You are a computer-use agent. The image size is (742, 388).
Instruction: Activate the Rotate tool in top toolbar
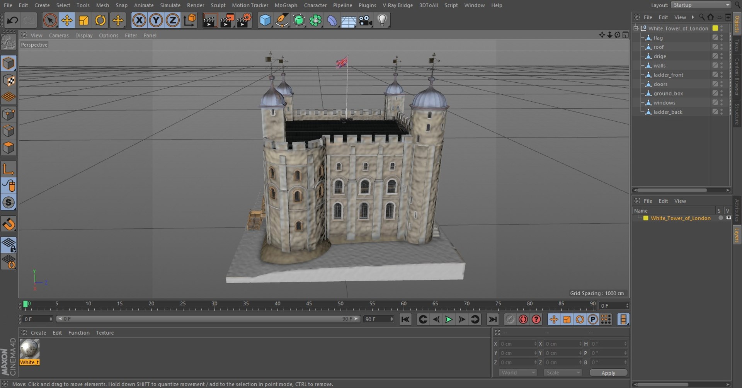pos(100,20)
